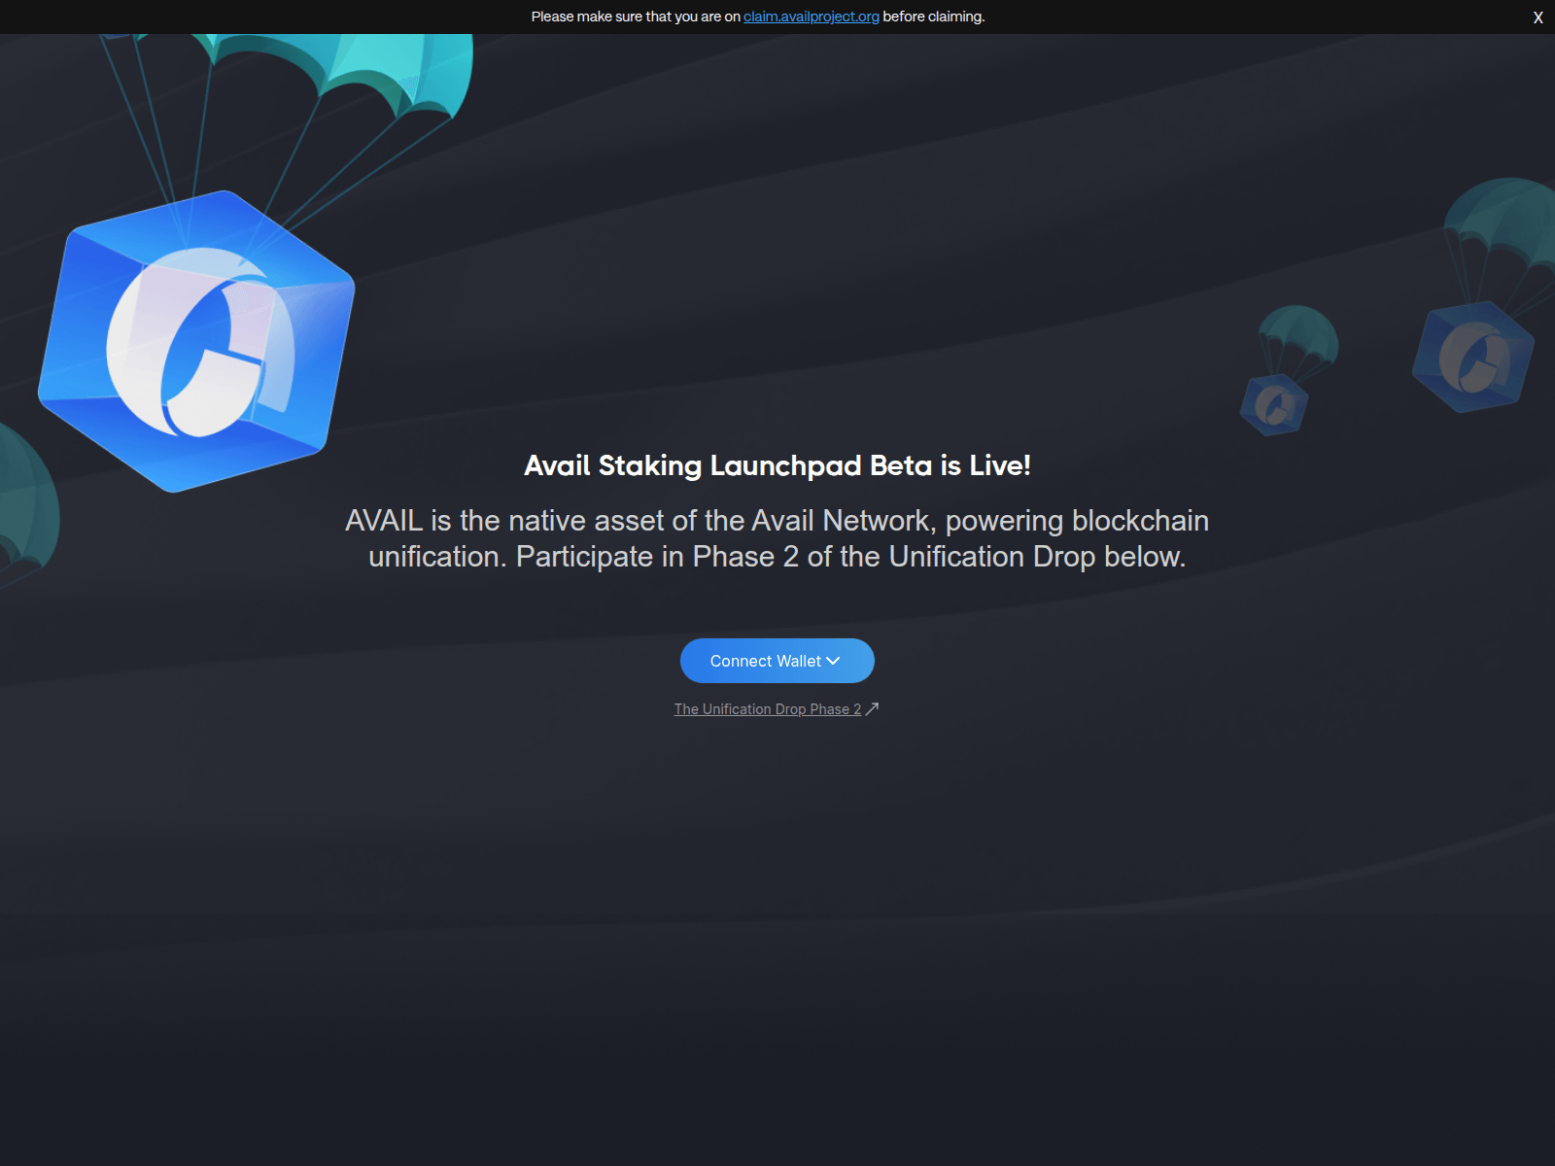Click the heading 'Avail Staking Launchpad Beta is Live!'
The width and height of the screenshot is (1555, 1166).
777,465
